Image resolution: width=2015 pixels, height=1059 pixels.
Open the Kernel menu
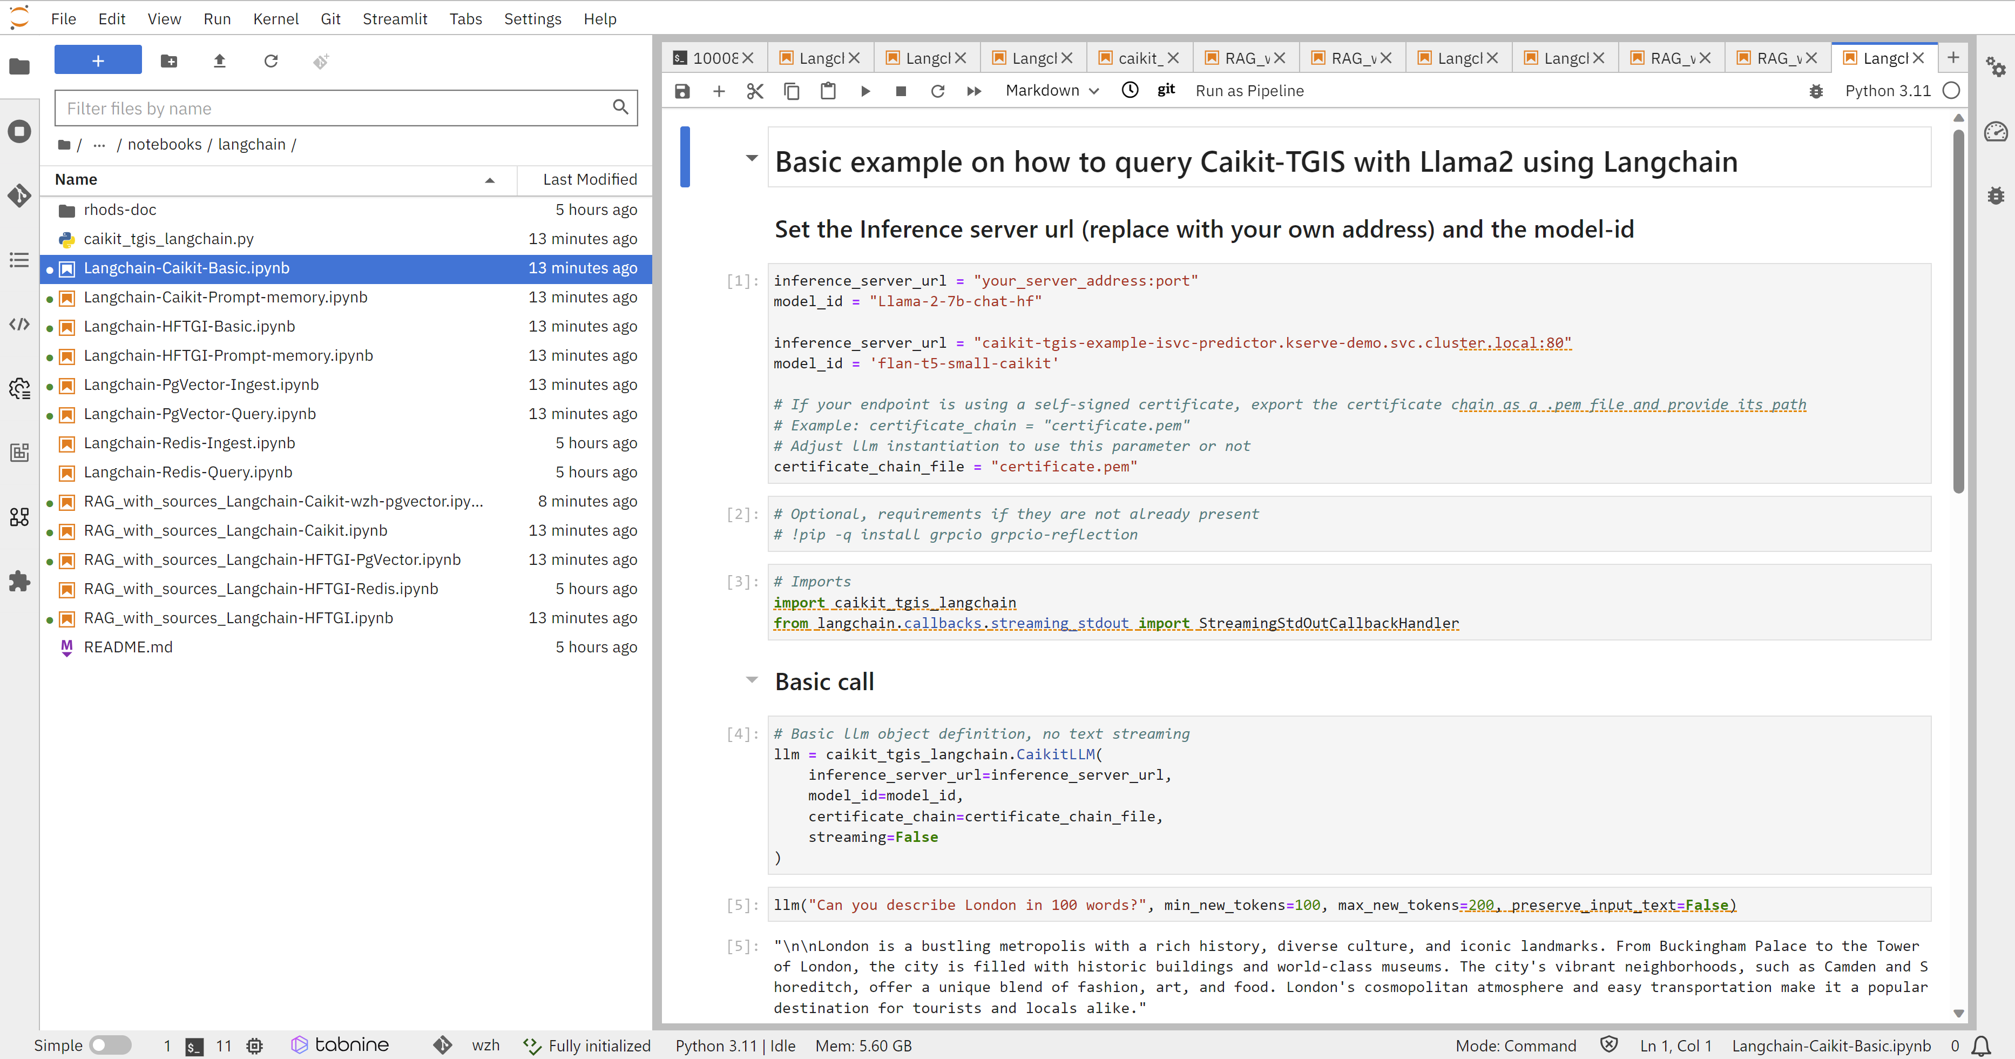click(275, 19)
